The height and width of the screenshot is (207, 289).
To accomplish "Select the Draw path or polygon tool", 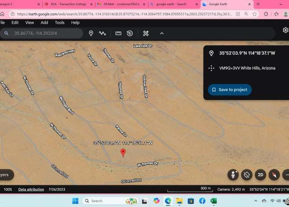I will [103, 33].
